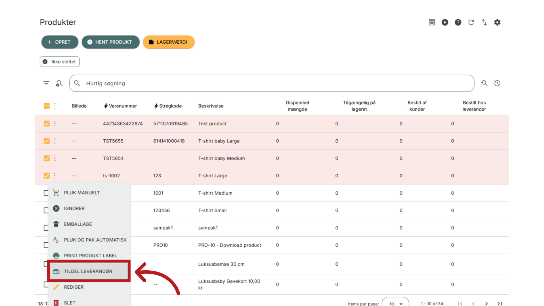Choose Slet in the context menu
The image size is (544, 306).
click(x=89, y=302)
